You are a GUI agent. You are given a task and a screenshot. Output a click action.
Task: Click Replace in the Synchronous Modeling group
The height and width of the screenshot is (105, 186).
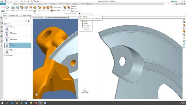[x=74, y=9]
